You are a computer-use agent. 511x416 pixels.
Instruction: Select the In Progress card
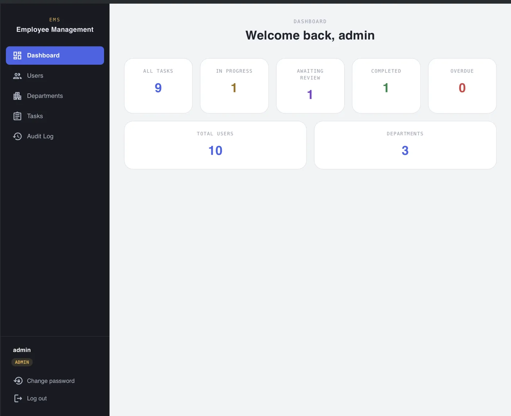point(234,86)
